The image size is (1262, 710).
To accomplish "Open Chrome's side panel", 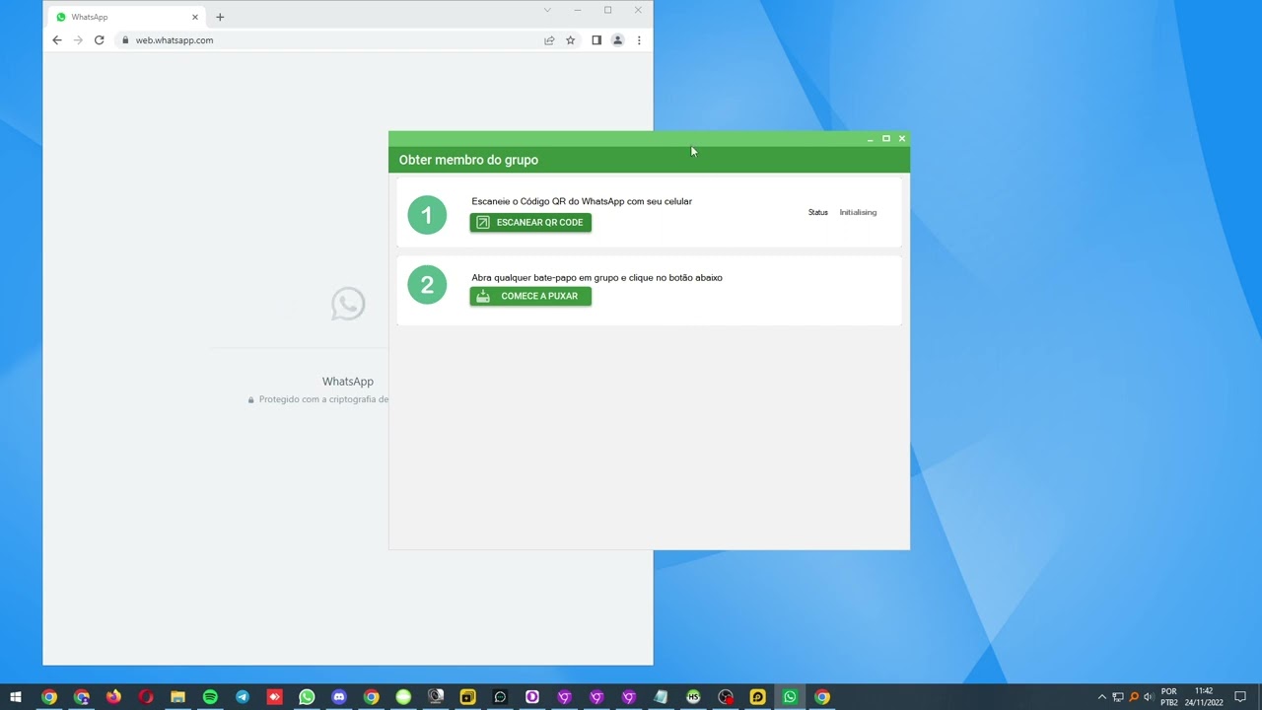I will point(596,40).
